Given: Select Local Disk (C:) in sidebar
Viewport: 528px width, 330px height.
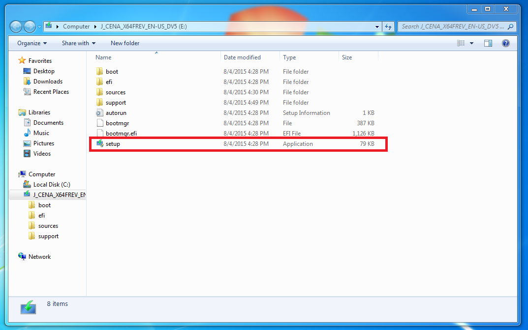Looking at the screenshot, I should coord(52,185).
